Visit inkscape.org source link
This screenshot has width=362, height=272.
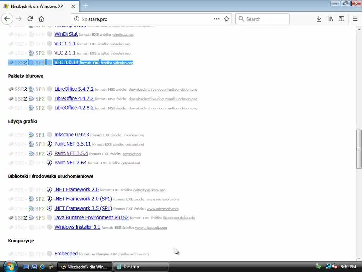click(134, 135)
